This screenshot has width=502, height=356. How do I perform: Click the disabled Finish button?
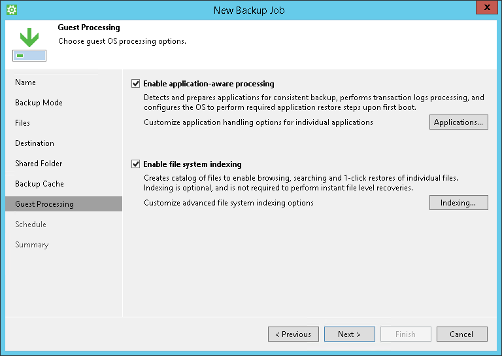405,334
